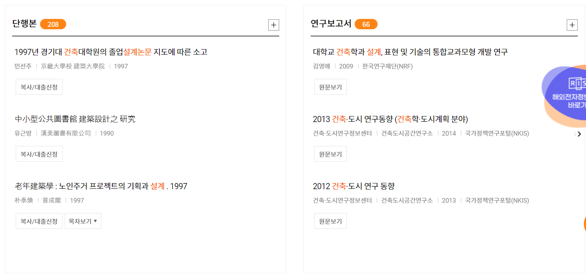Open the 中小型公共圖書館 建築設計之 研究 title
The height and width of the screenshot is (278, 586).
tap(75, 119)
